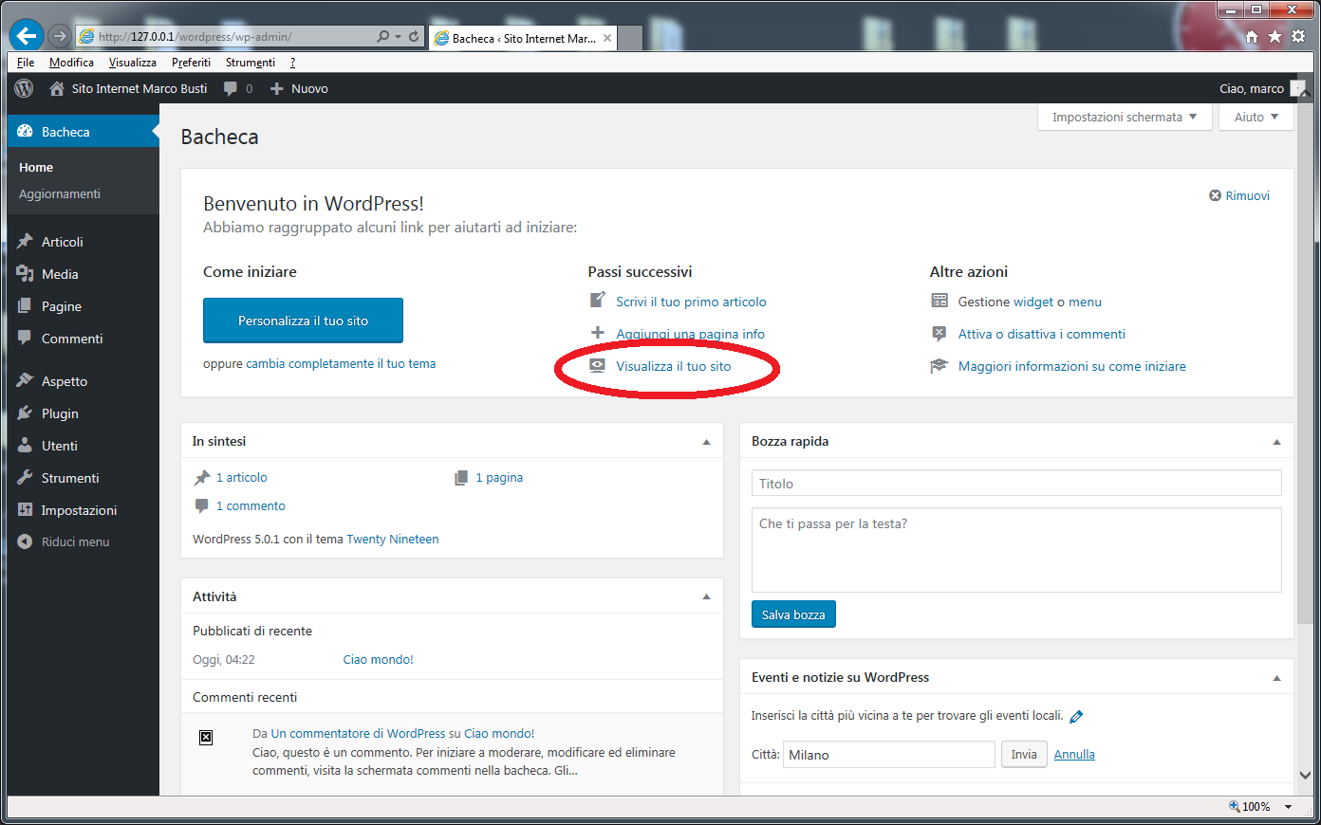Click the browser back arrow button
The image size is (1321, 825).
[x=27, y=36]
